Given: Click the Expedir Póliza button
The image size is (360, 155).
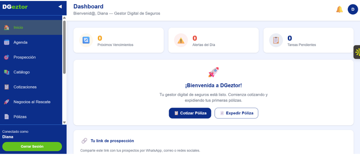Looking at the screenshot, I should coord(236,113).
